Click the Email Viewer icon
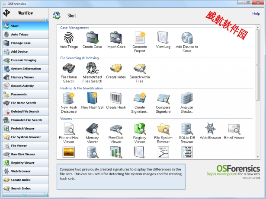This screenshot has width=266, height=199. 234,129
